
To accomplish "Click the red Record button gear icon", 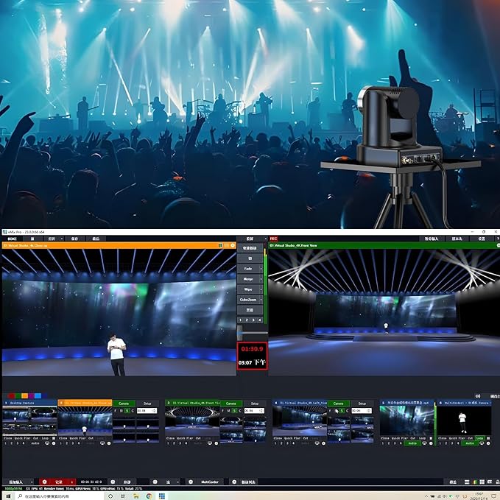I will (44, 482).
